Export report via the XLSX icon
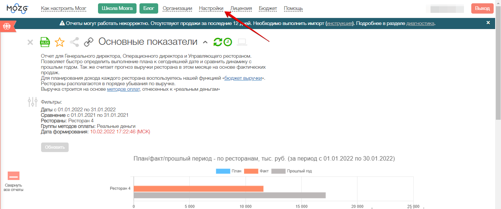The width and height of the screenshot is (501, 209). [45, 42]
